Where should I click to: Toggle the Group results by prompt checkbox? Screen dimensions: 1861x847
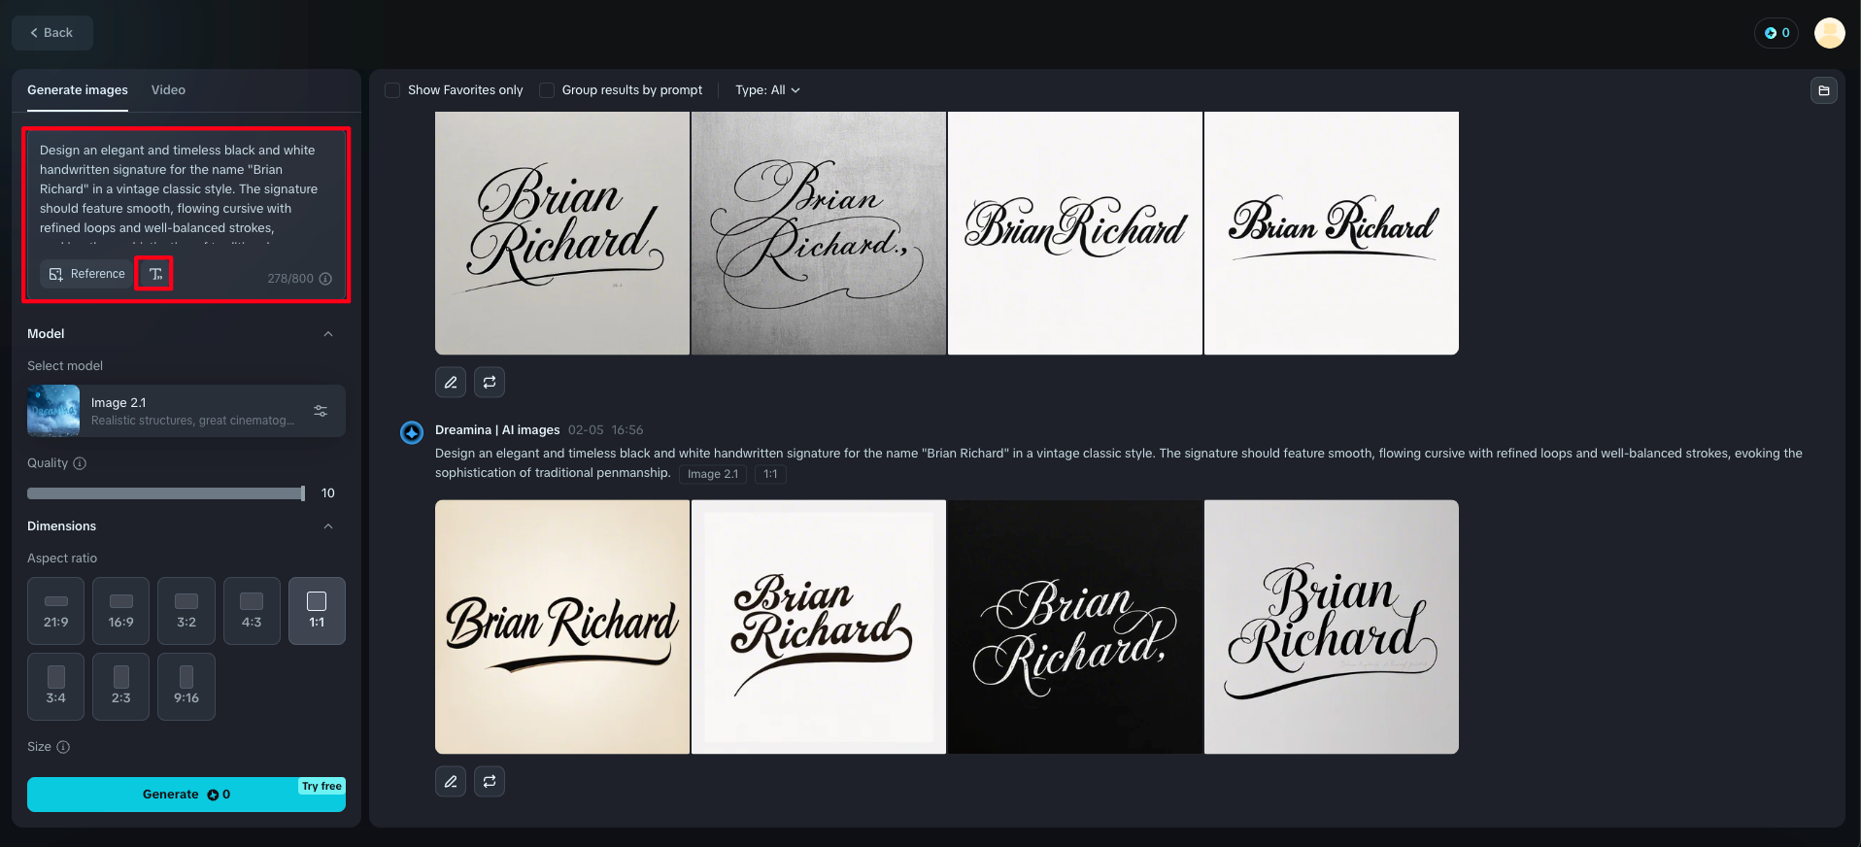point(547,90)
